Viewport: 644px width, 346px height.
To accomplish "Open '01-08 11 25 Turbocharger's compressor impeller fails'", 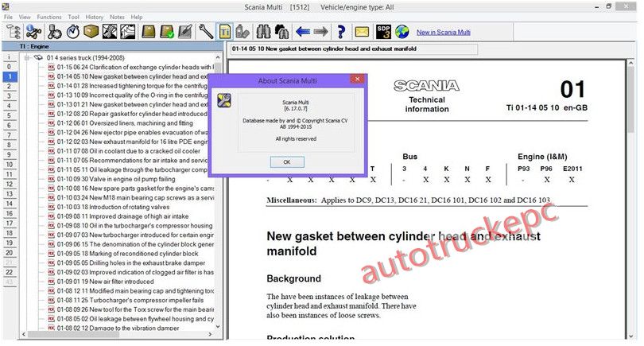I will tap(130, 300).
